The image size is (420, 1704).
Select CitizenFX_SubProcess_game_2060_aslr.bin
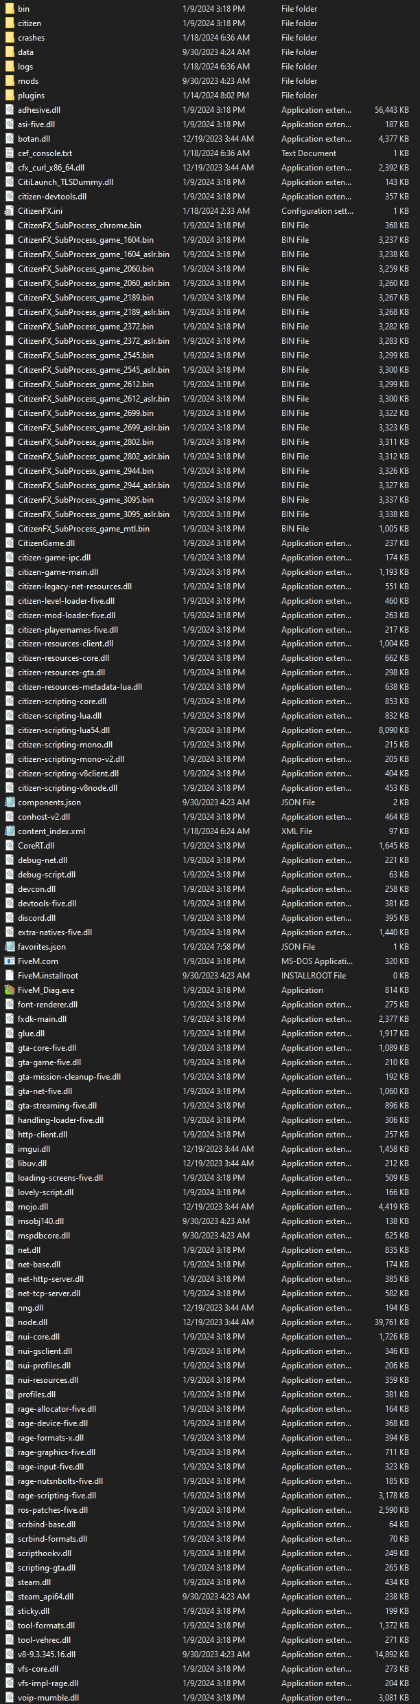[94, 283]
